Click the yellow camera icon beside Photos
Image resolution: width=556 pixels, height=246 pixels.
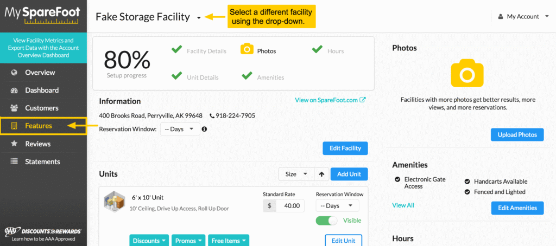coord(247,49)
